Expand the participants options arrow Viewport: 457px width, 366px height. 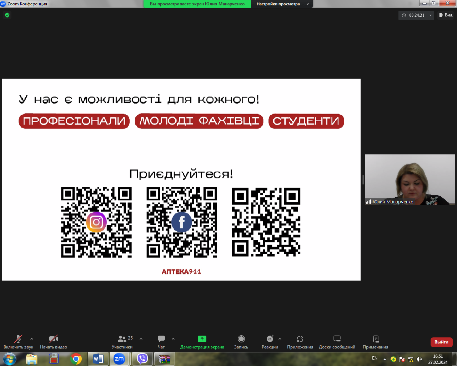pyautogui.click(x=141, y=339)
